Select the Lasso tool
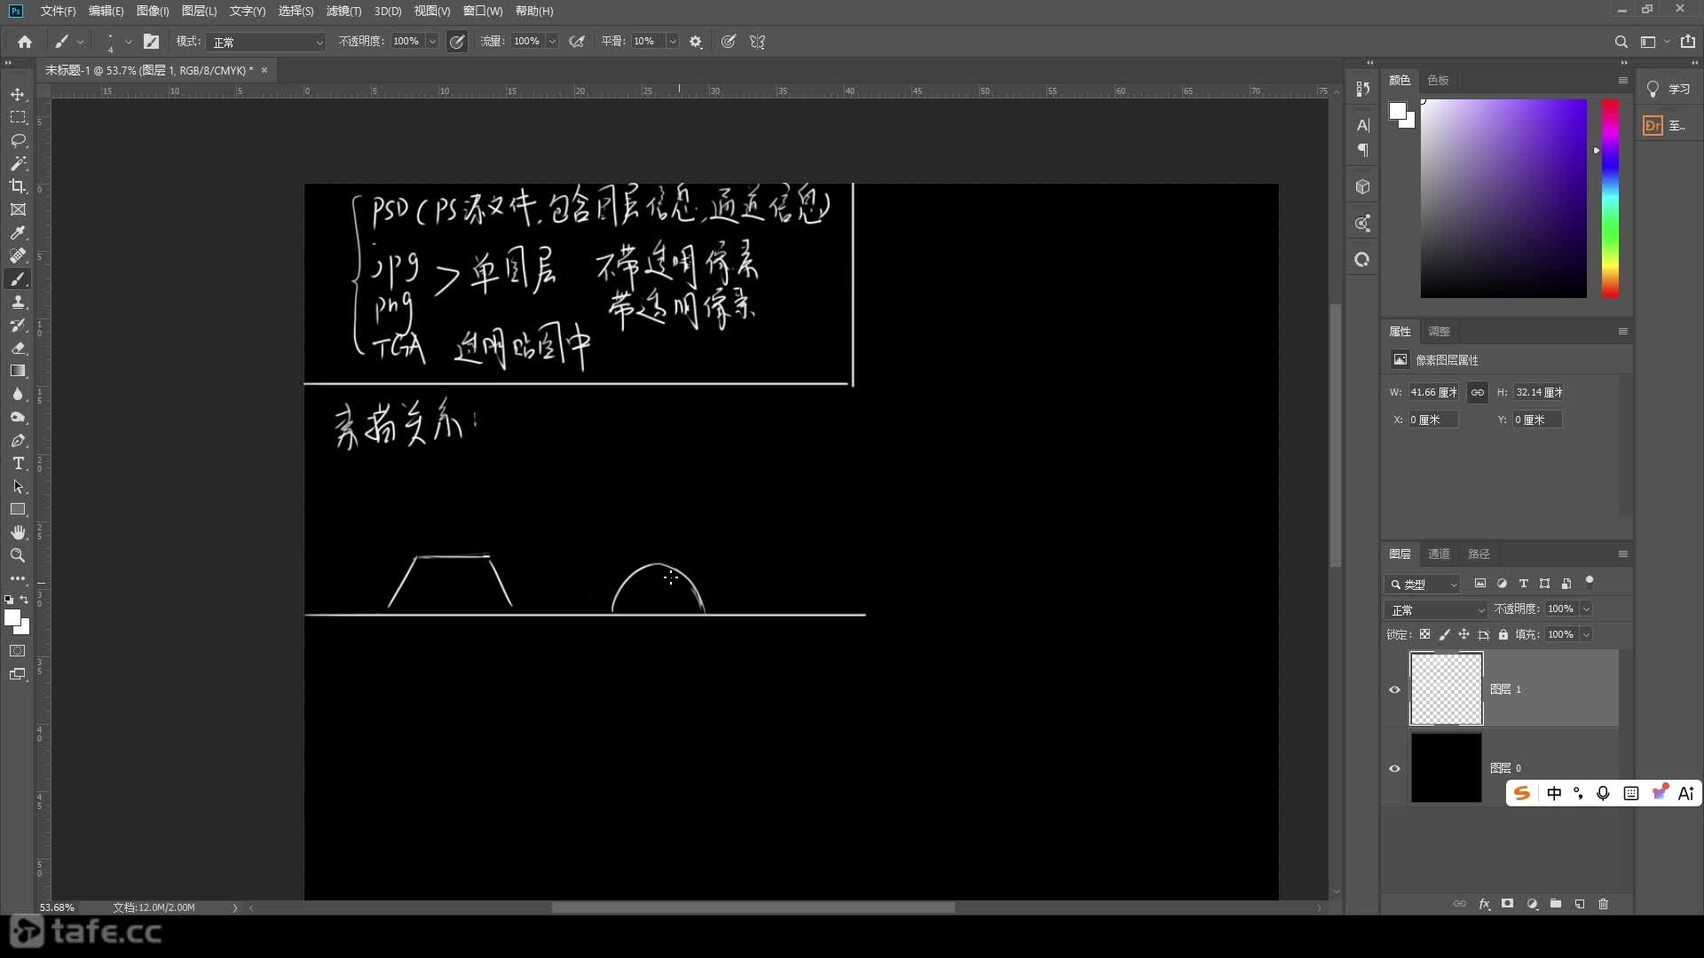 (18, 140)
